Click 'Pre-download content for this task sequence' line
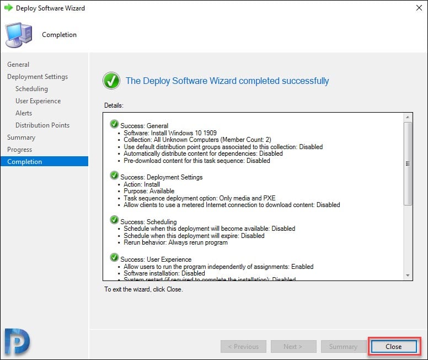428x360 pixels. coord(197,161)
